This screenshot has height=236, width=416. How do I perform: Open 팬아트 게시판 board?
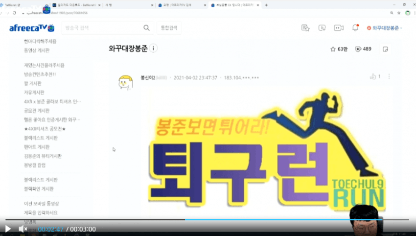point(37,147)
